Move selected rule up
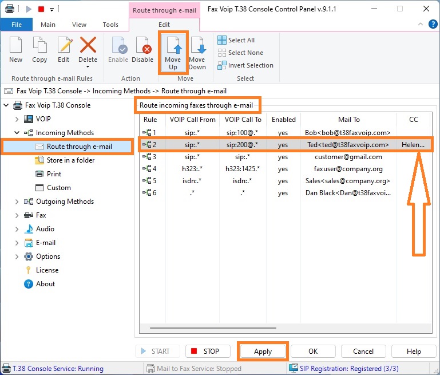The width and height of the screenshot is (440, 375). 173,53
